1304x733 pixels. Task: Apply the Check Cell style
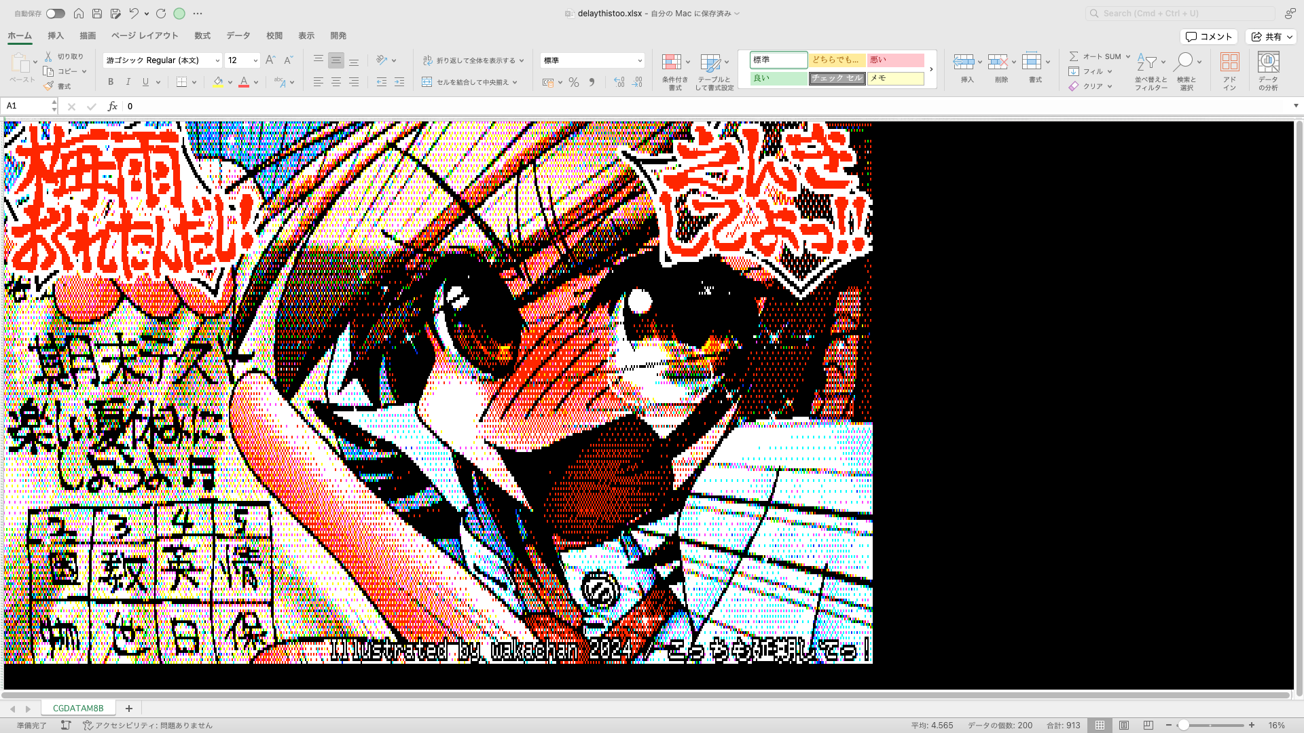tap(837, 79)
